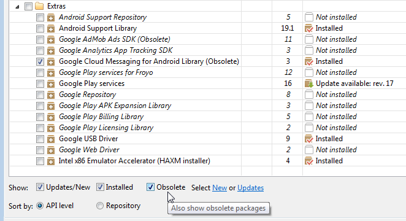Screen dimensions: 406x221
Task: Click the package icon for Intel x86 Emulator Accelerator
Action: pos(51,161)
